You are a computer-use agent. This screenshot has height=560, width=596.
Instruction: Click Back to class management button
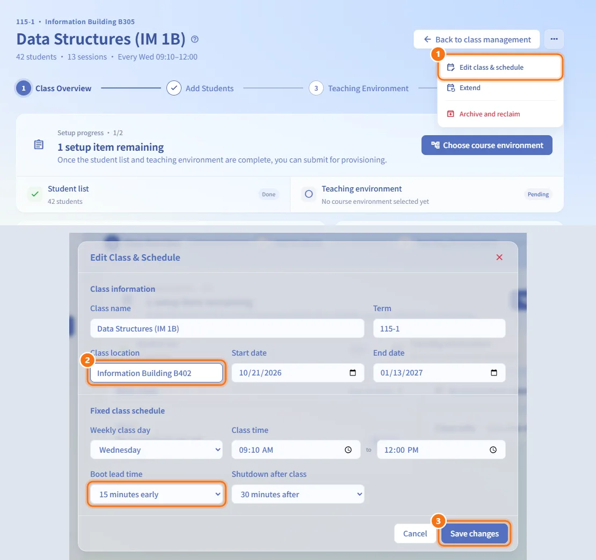[x=477, y=40]
